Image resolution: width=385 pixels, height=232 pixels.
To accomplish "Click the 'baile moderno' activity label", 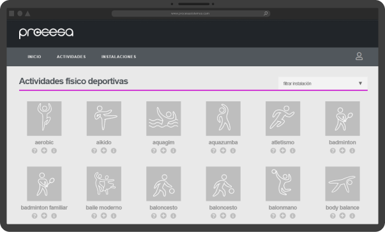I will coord(104,208).
